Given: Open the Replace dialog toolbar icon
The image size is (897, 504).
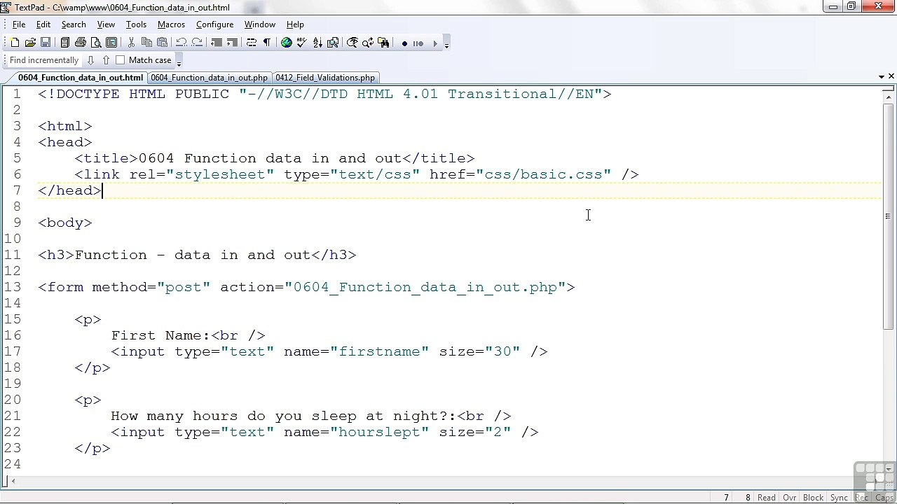Looking at the screenshot, I should 368,43.
